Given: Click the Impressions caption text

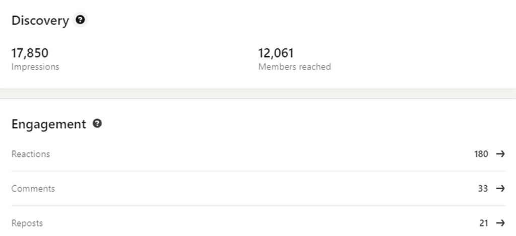Looking at the screenshot, I should [x=35, y=67].
